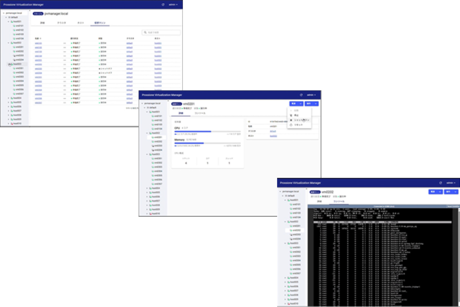The height and width of the screenshot is (307, 460).
Task: Focus the search field in the VM list window
Action: pos(161,32)
